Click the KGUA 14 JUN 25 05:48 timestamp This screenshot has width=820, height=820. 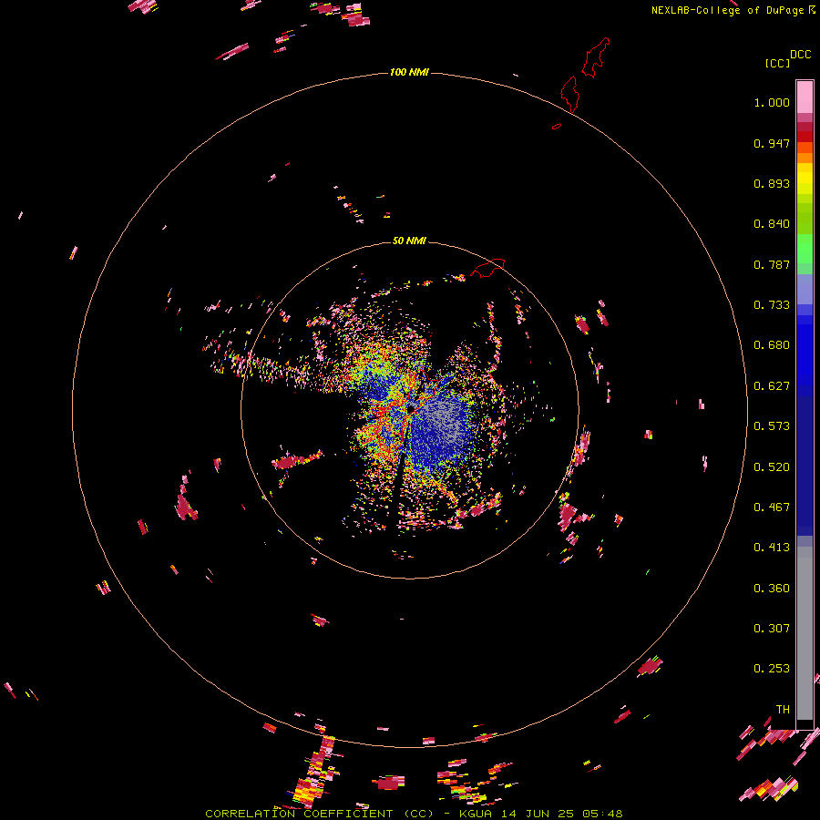540,814
